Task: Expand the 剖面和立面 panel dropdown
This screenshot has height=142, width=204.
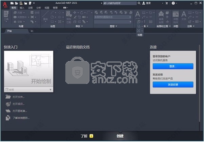Action: 164,26
